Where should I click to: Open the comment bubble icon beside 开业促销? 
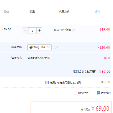tap(73, 30)
